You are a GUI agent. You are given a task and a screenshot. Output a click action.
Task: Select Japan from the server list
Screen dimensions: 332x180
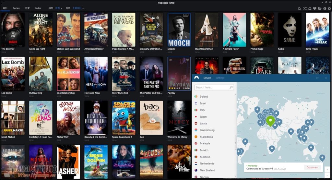coord(203,117)
